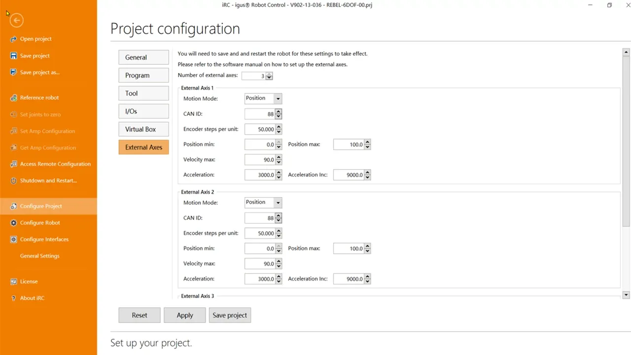Click the Reference robot icon
Image resolution: width=631 pixels, height=355 pixels.
pyautogui.click(x=14, y=98)
